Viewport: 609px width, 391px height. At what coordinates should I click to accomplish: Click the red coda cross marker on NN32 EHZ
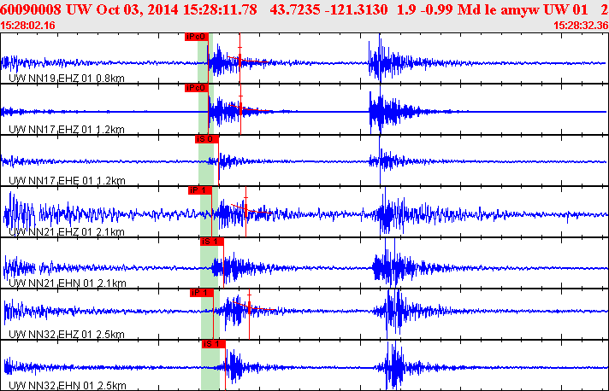(x=250, y=307)
